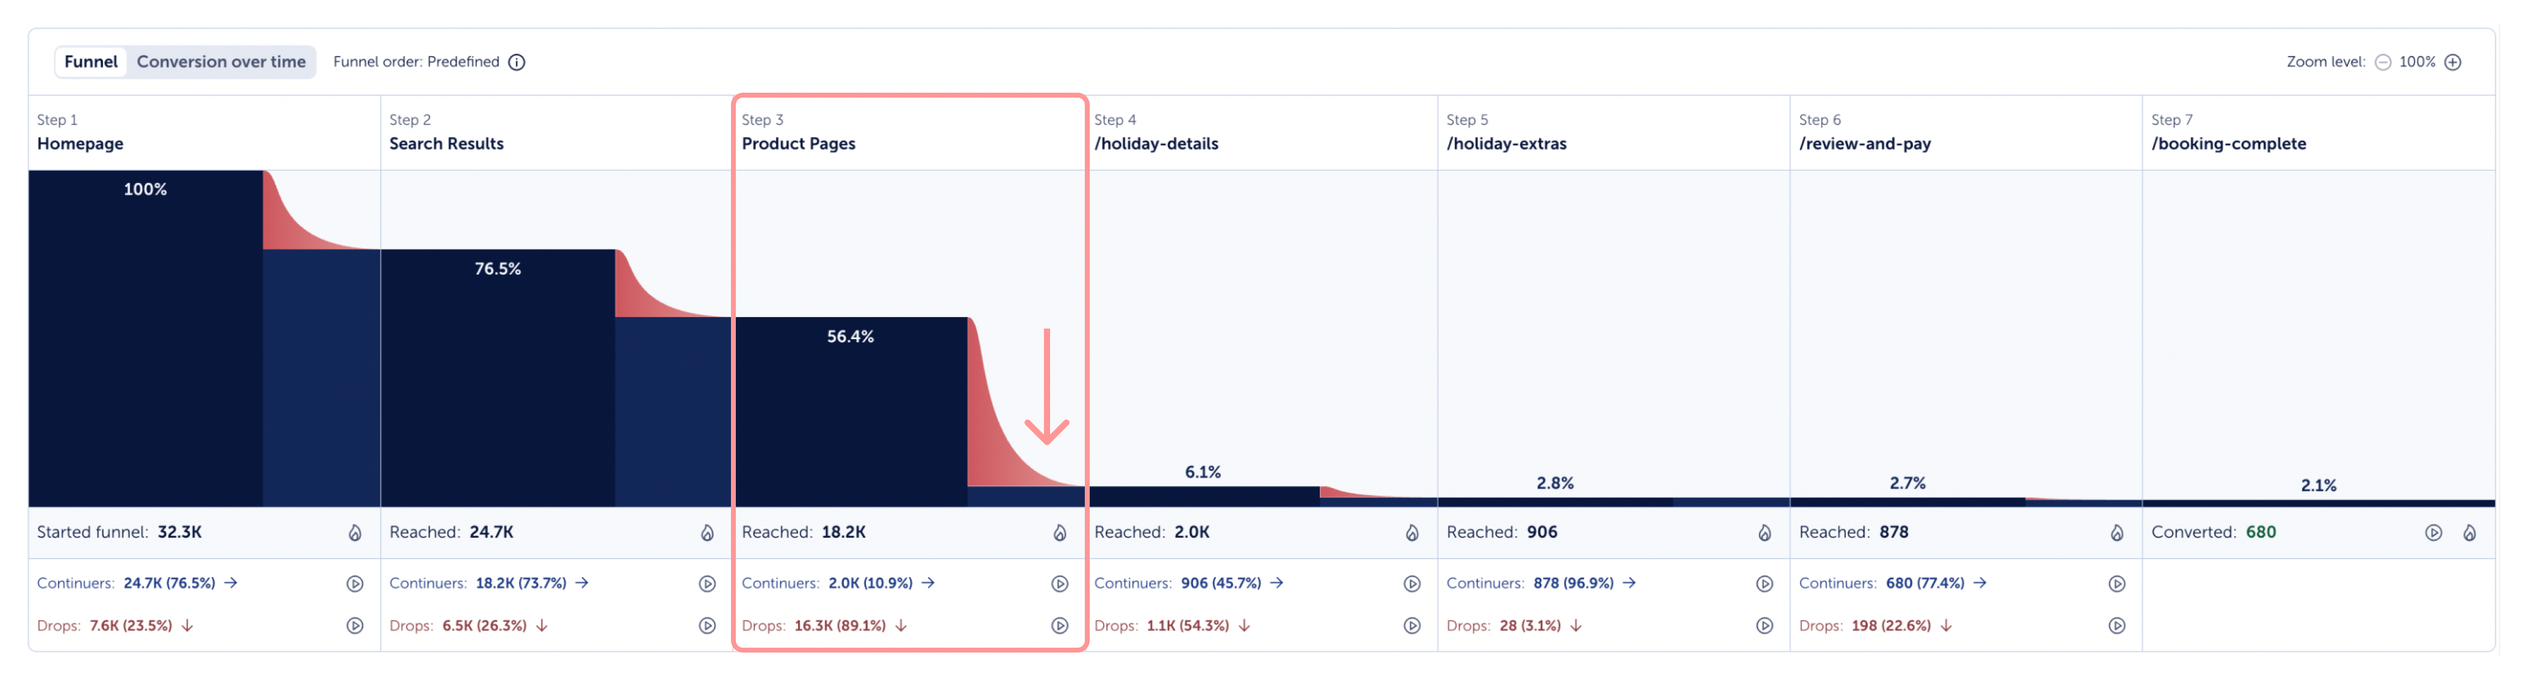
Task: Click flame icon in /booking-complete step
Action: tap(2469, 533)
